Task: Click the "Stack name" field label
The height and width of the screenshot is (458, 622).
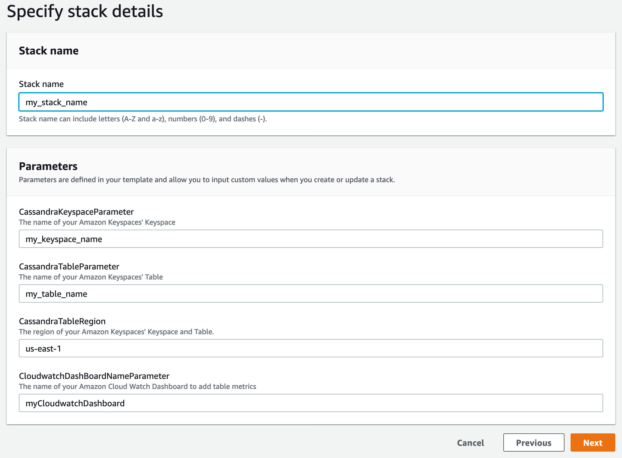Action: (x=41, y=84)
